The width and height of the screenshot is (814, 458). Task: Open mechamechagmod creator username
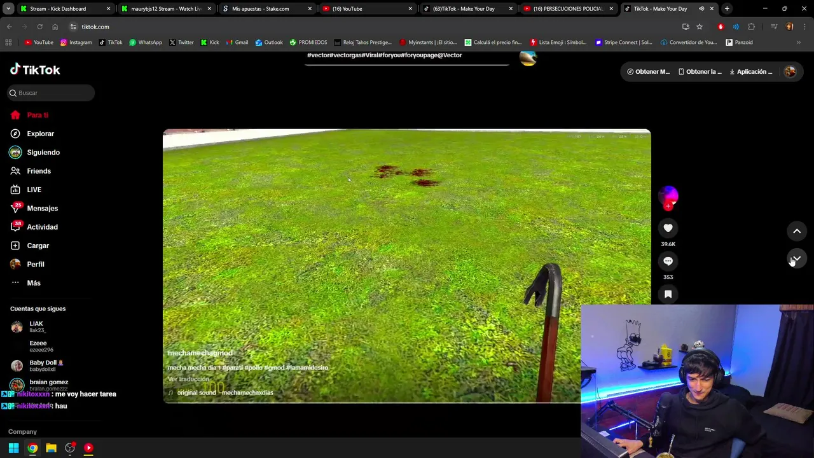200,353
